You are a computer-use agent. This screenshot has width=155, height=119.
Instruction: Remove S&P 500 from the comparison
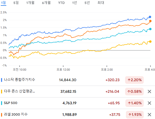click(x=149, y=103)
